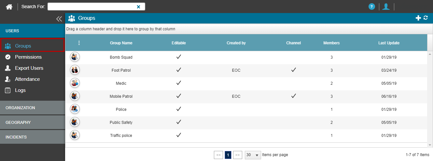Refresh the Groups list
This screenshot has width=433, height=161.
pyautogui.click(x=426, y=18)
